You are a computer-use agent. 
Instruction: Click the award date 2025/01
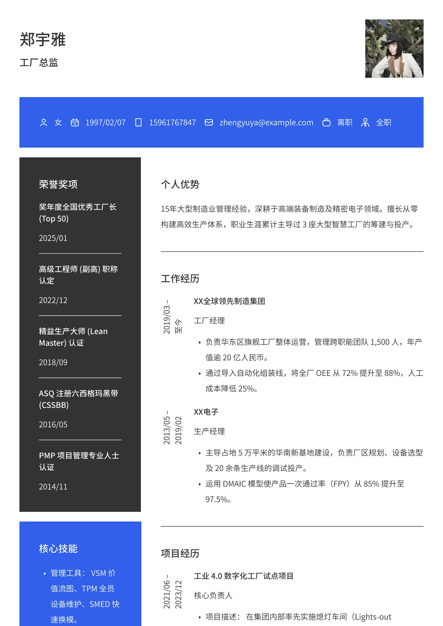tap(53, 238)
